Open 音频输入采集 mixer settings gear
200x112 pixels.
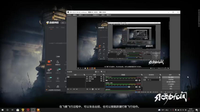[x=140, y=87]
